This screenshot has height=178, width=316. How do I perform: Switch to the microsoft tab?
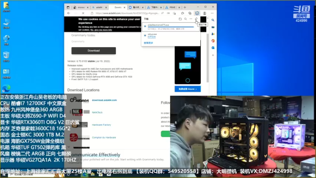(81, 7)
